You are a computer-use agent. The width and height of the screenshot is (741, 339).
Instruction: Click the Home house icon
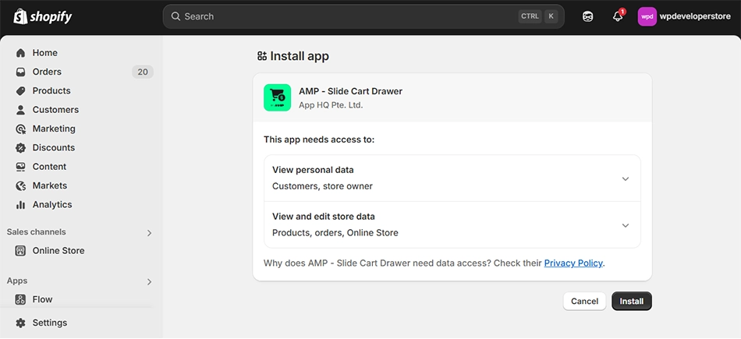[x=20, y=53]
